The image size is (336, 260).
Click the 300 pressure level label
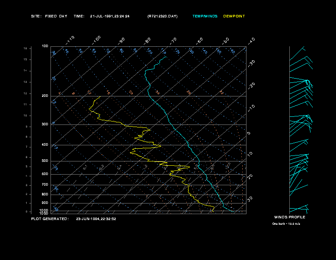tap(45, 124)
